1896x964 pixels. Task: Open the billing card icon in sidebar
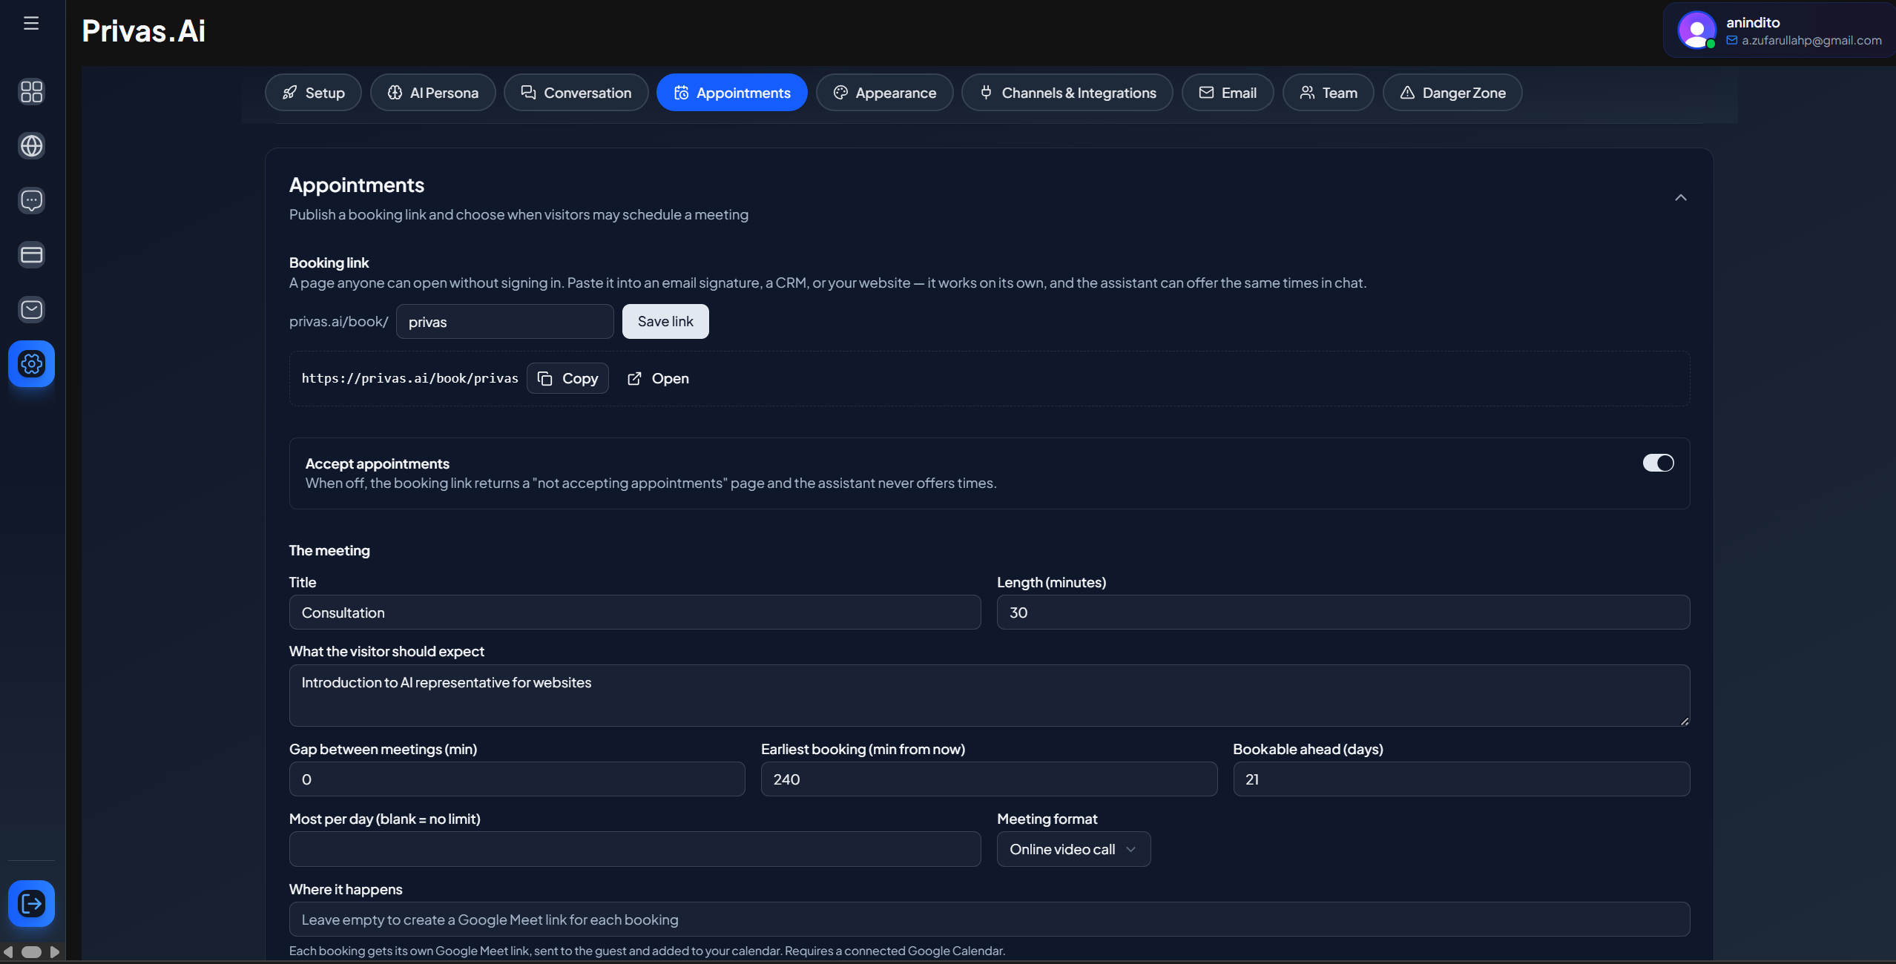31,255
